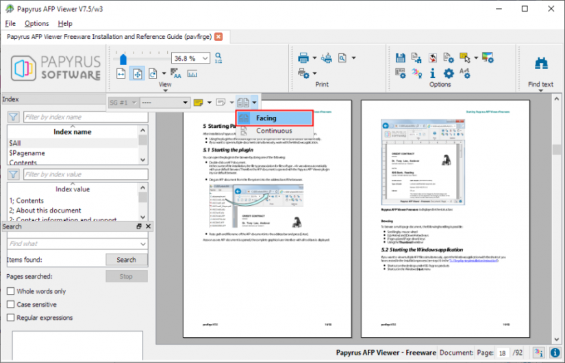Click the blue information icon in Options
The height and width of the screenshot is (363, 565).
(x=433, y=73)
